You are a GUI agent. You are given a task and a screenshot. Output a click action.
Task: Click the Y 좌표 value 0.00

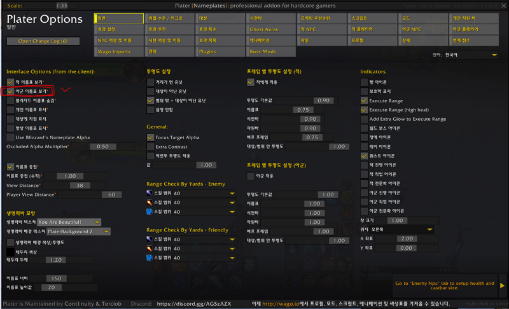406,248
